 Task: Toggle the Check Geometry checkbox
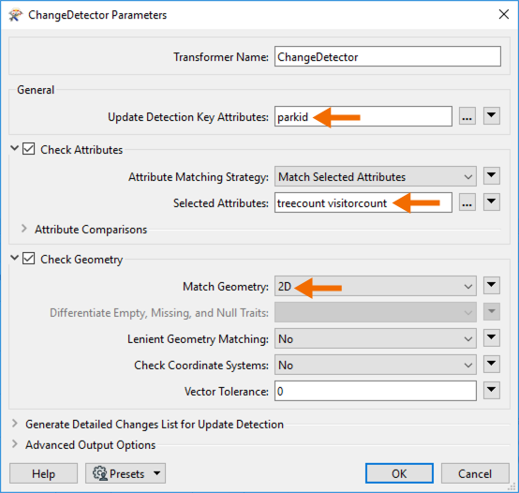pos(29,259)
